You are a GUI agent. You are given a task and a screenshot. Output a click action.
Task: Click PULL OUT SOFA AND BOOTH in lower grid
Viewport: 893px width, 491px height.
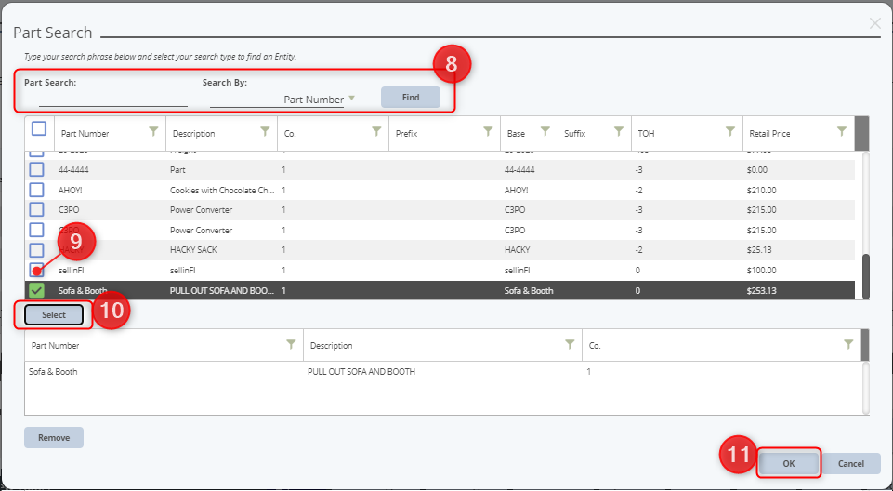click(361, 371)
